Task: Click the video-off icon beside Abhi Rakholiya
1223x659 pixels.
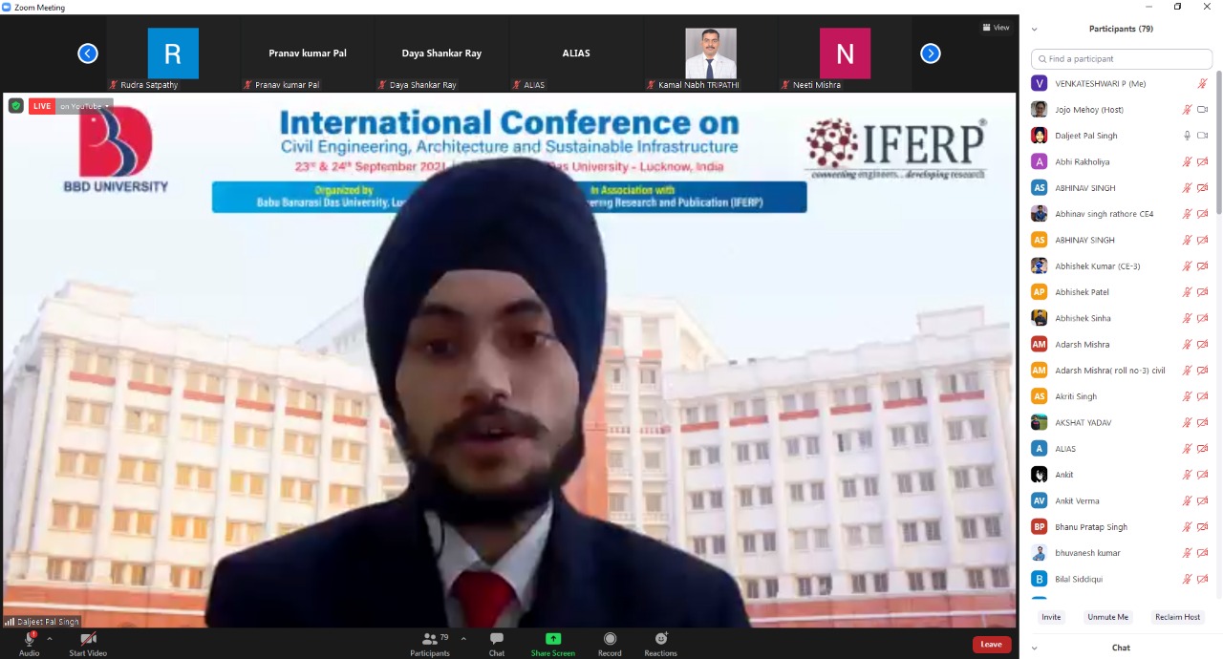Action: tap(1203, 161)
